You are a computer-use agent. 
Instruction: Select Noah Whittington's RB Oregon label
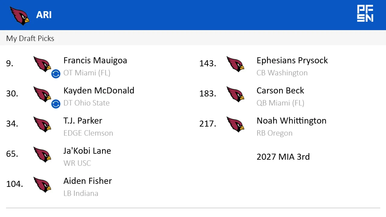[274, 133]
